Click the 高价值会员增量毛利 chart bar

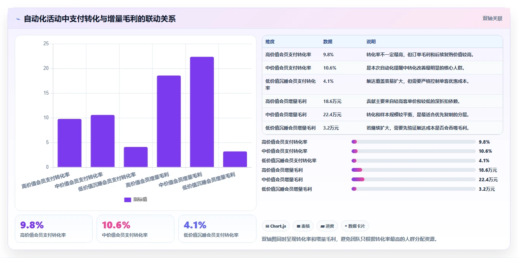(x=169, y=121)
